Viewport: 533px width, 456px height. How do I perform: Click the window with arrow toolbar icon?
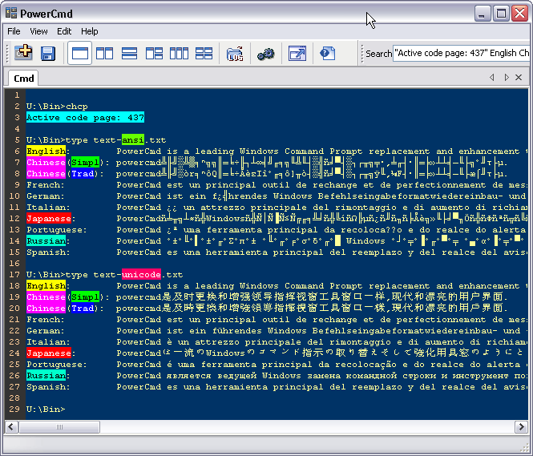tap(297, 54)
